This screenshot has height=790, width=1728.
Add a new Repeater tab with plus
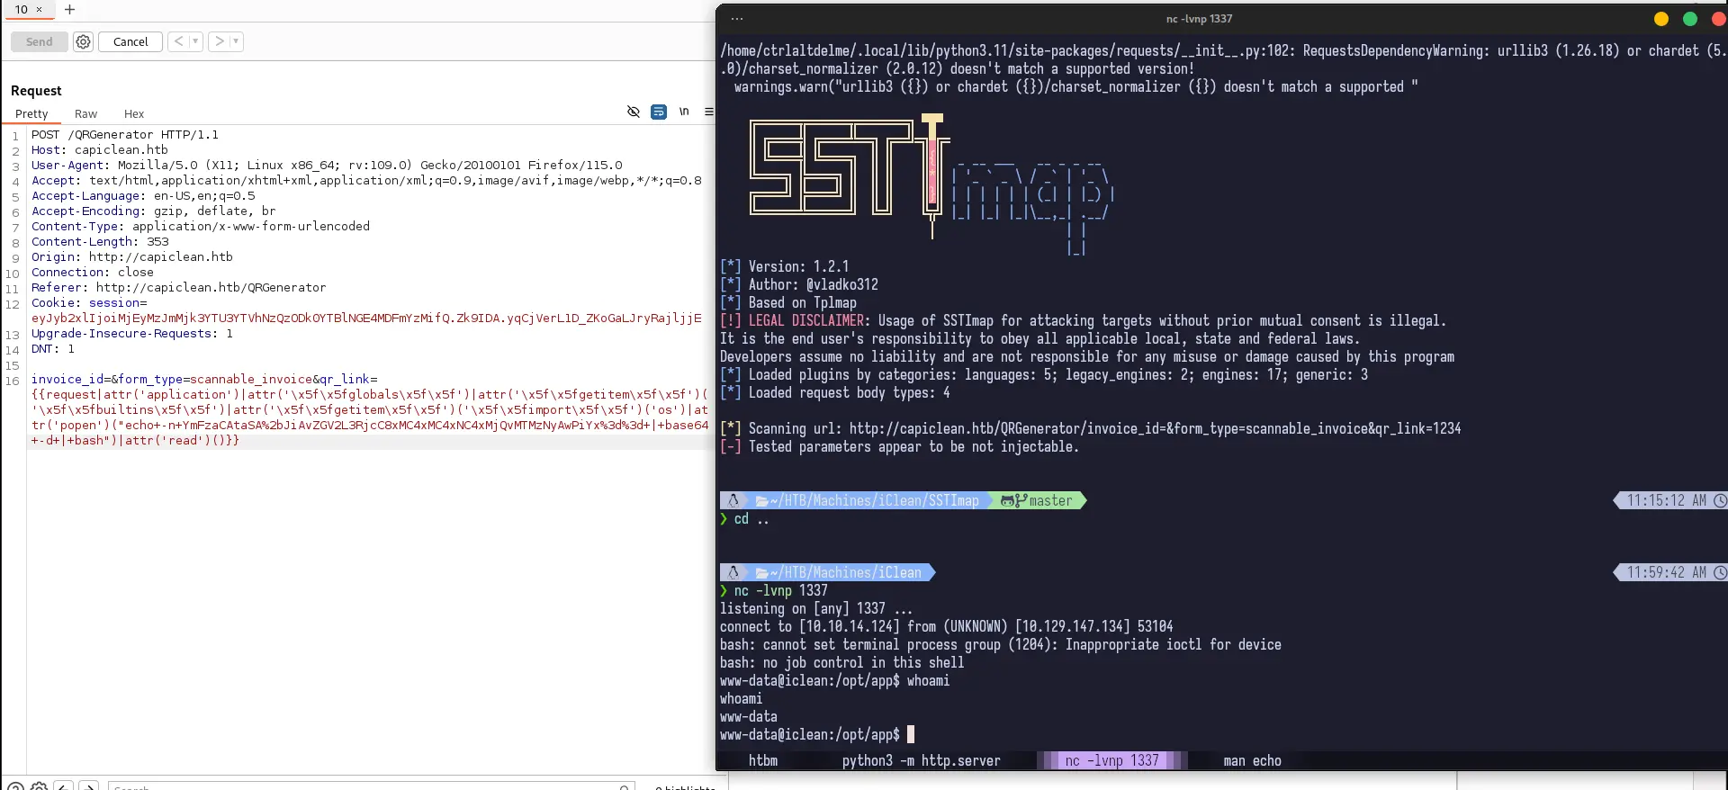coord(69,9)
